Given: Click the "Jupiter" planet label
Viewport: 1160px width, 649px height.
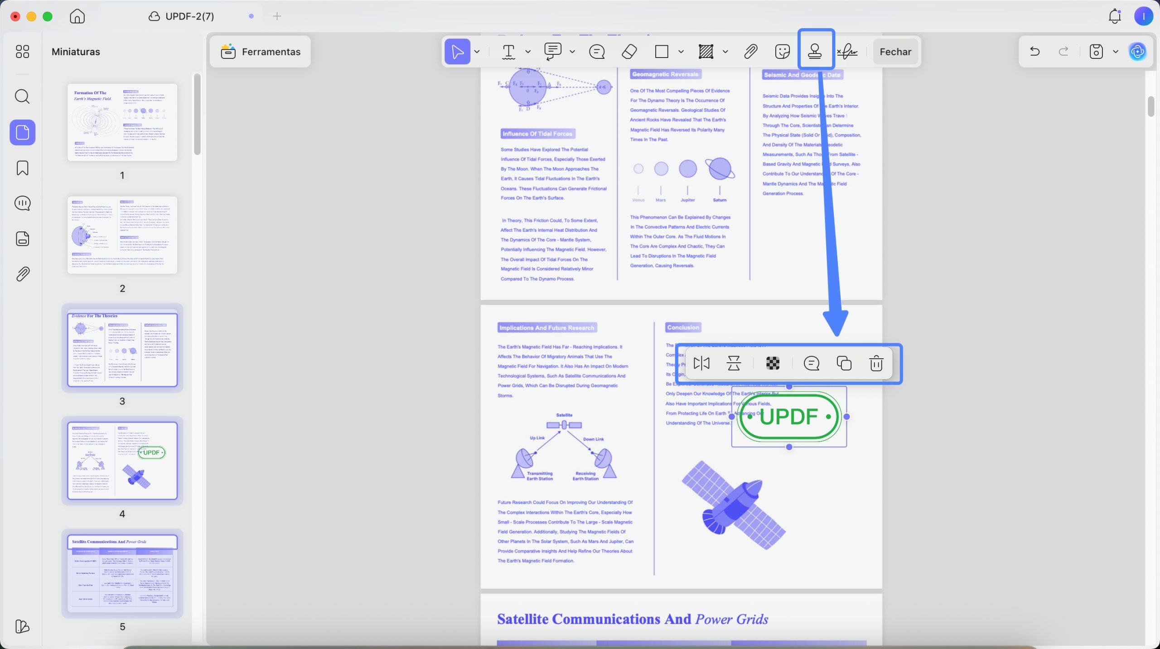Looking at the screenshot, I should coord(687,200).
